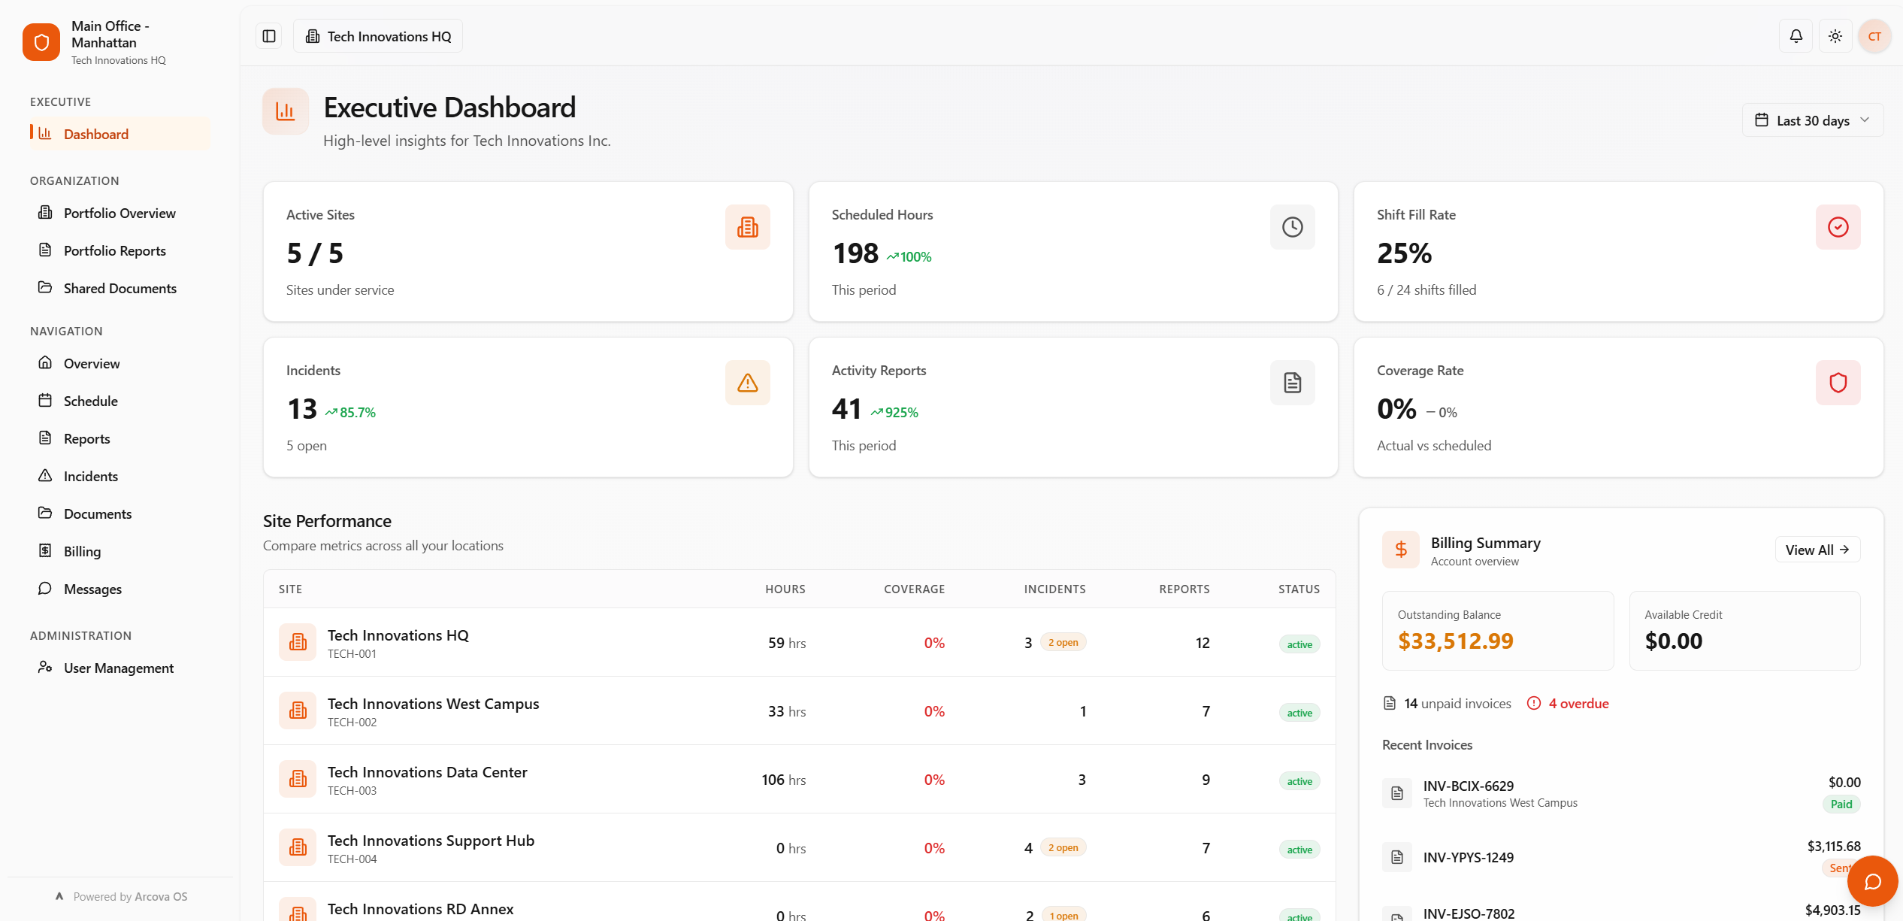Go to Dashboard in the sidebar
Image resolution: width=1903 pixels, height=921 pixels.
(x=120, y=134)
